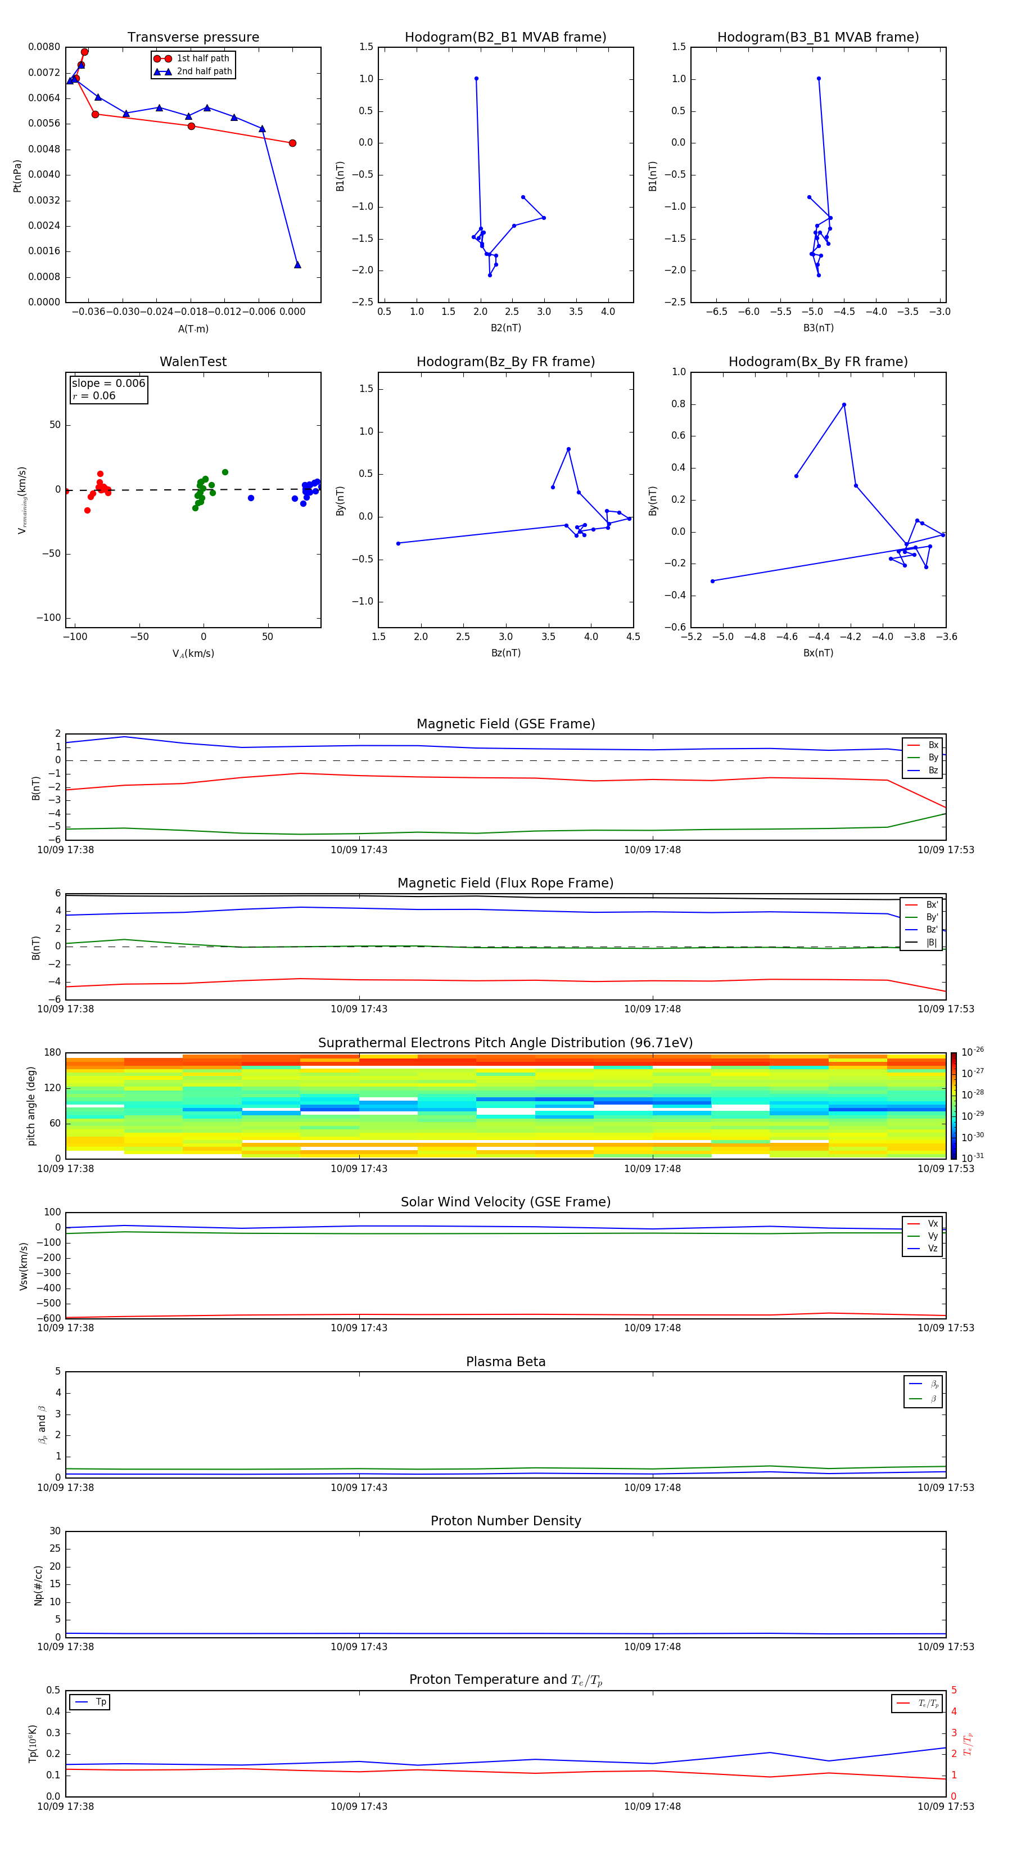The width and height of the screenshot is (1012, 1856).
Task: Select the 'Vz' legend entry
Action: [923, 1249]
